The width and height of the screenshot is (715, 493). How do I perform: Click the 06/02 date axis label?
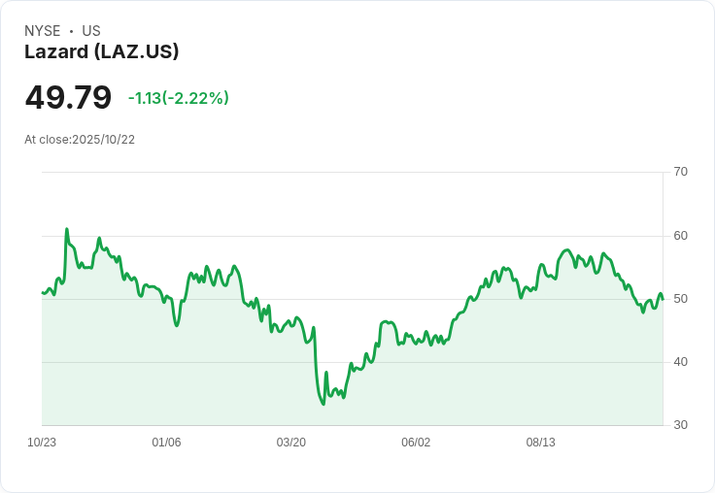click(x=416, y=443)
